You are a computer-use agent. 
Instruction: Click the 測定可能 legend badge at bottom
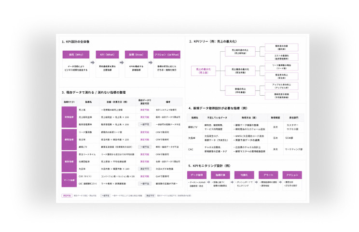(67, 196)
